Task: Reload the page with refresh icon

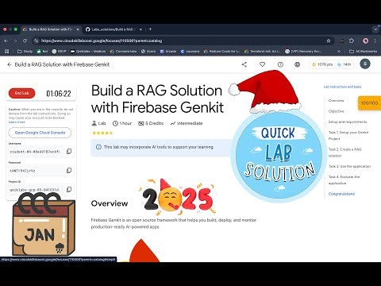Action: pyautogui.click(x=25, y=41)
